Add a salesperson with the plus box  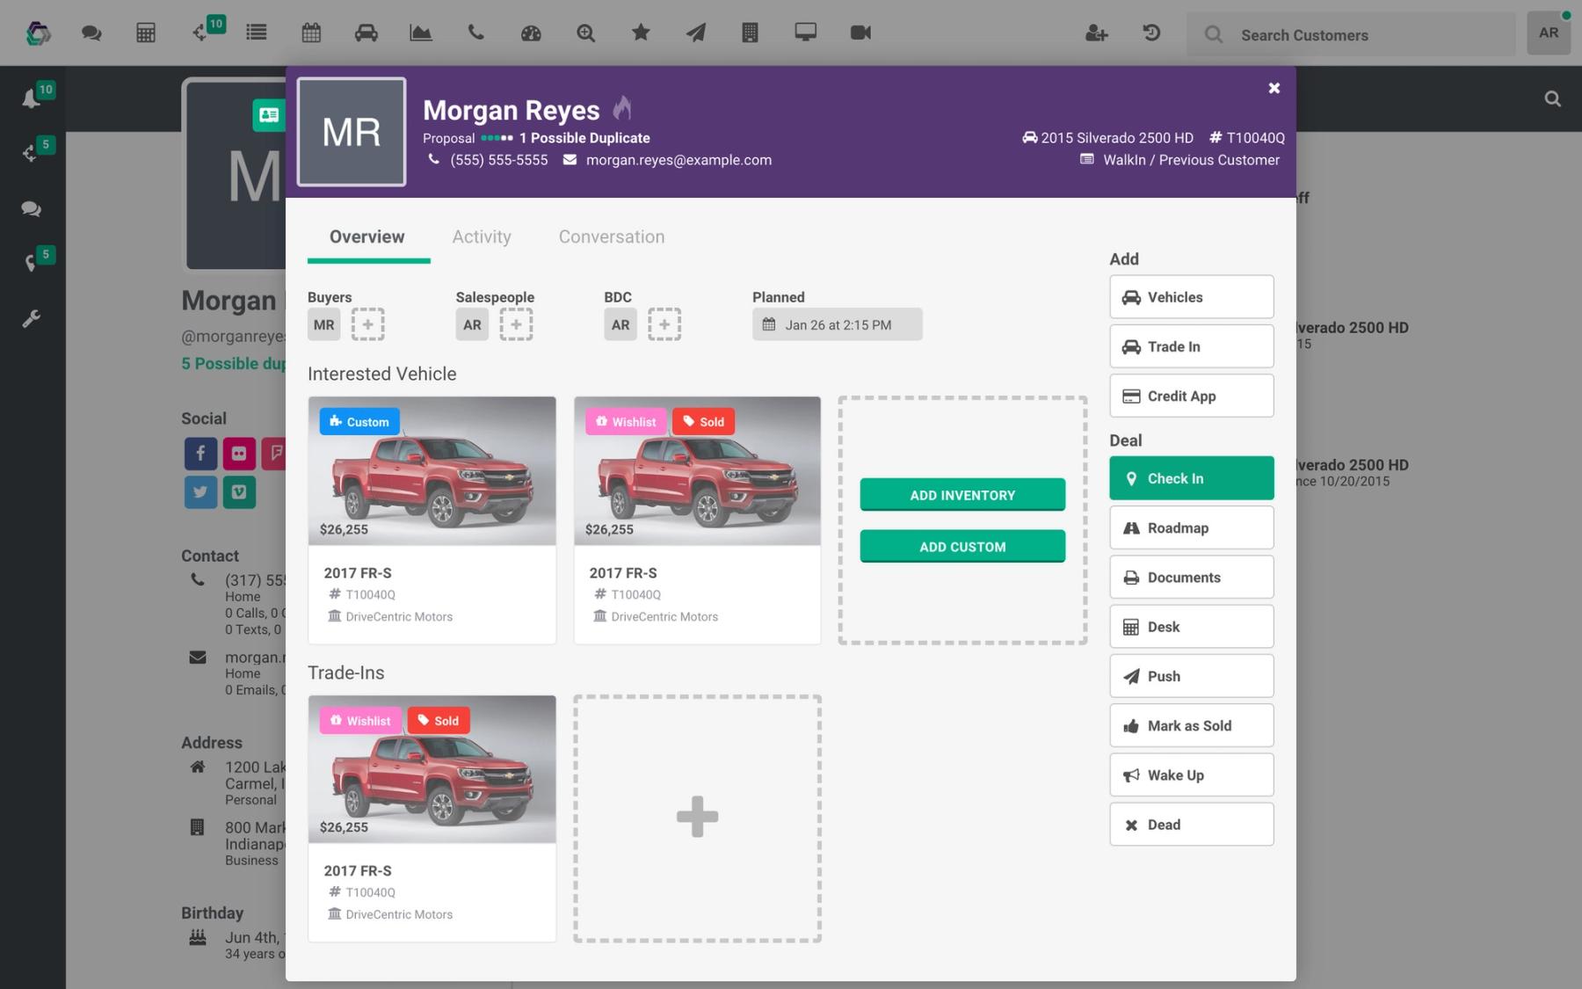[516, 324]
